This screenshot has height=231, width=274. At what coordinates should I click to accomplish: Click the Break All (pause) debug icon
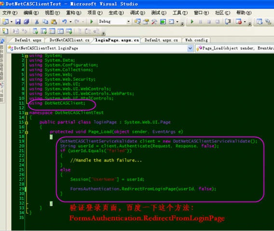click(x=200, y=22)
